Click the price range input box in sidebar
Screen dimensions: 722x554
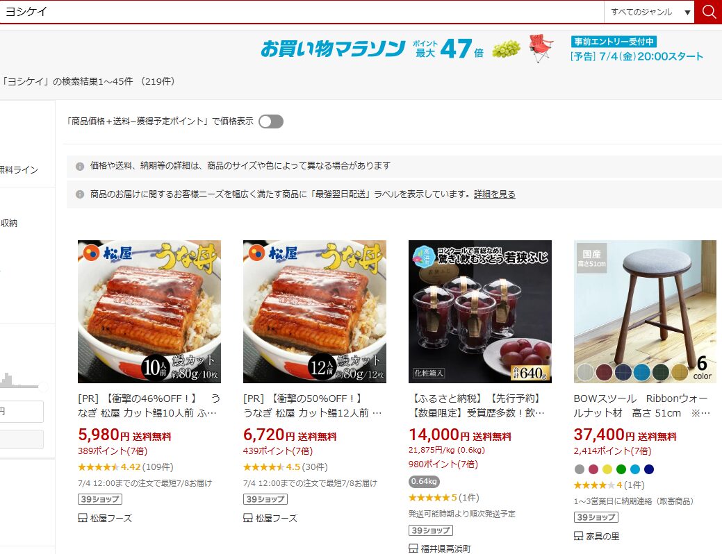[x=21, y=412]
